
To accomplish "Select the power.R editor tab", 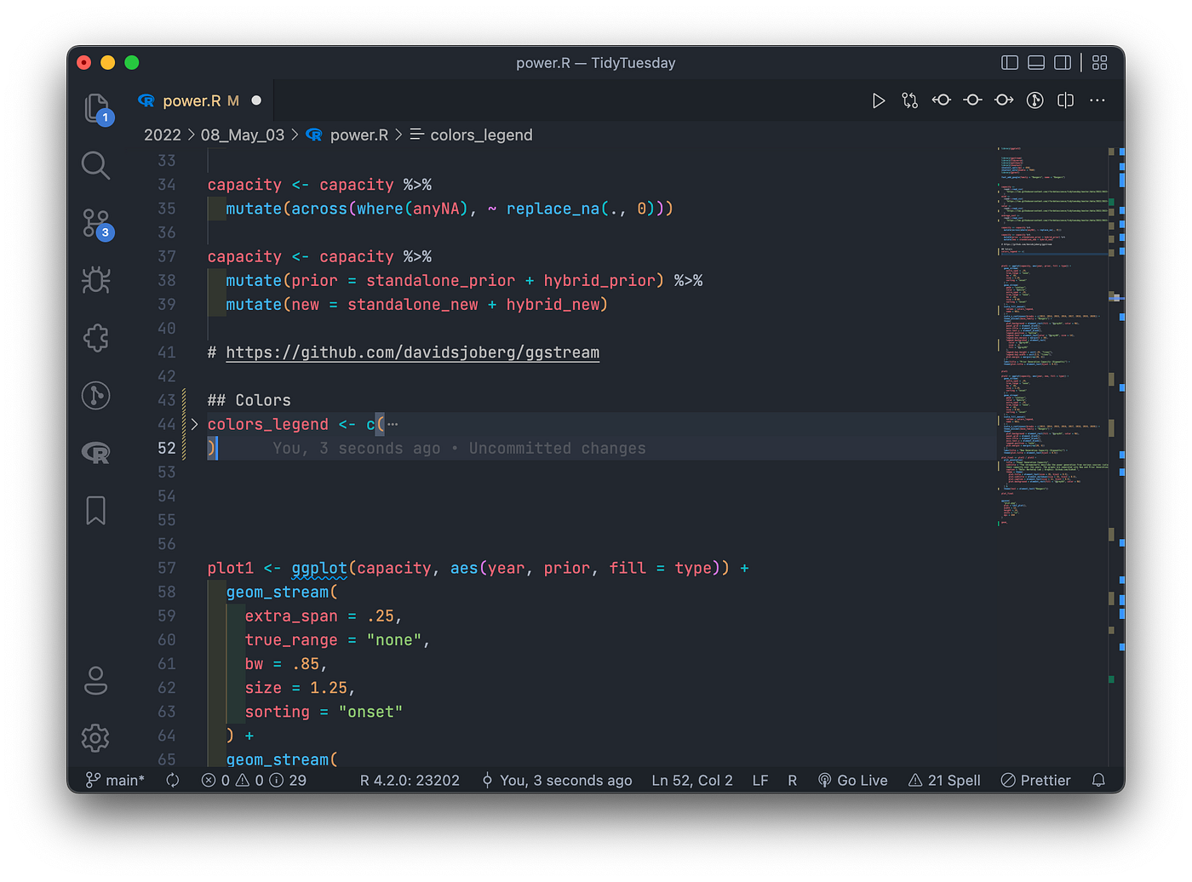I will point(192,100).
